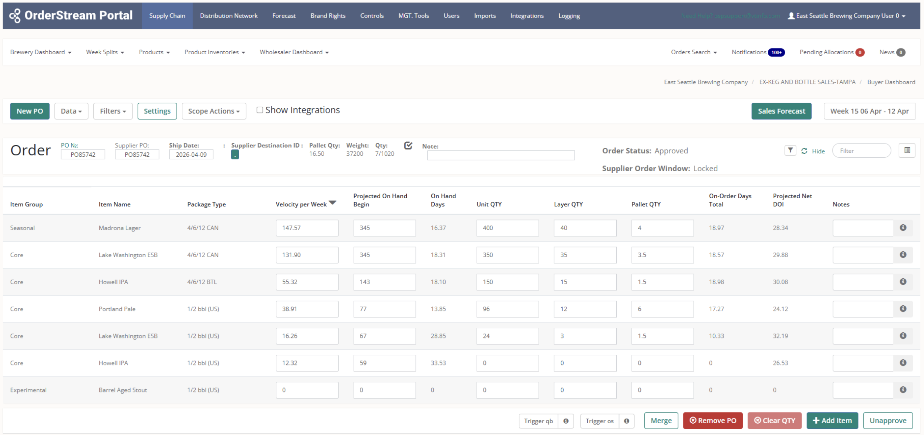Select the Supply Chain nav tab

[x=167, y=16]
